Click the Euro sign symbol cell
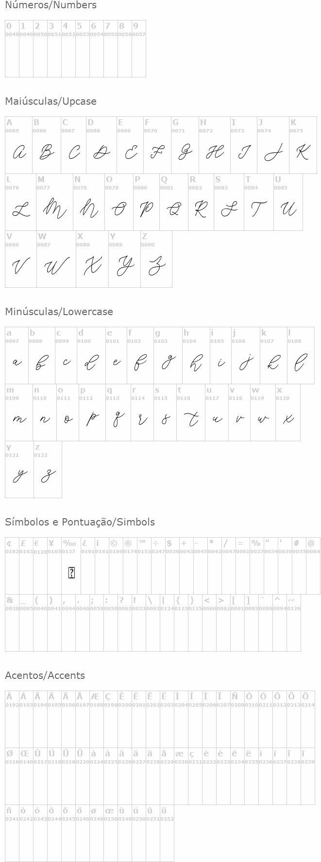This screenshot has width=321, height=862. point(40,566)
